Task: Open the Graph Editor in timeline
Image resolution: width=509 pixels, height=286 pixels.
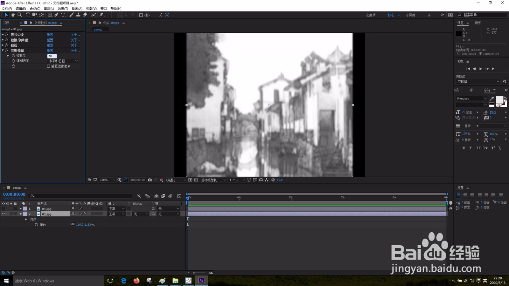Action: [179, 196]
